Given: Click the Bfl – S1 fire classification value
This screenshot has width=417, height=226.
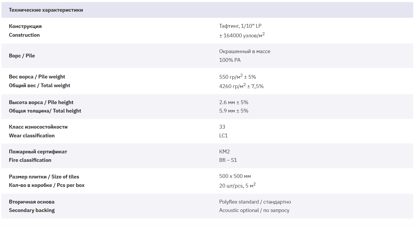Looking at the screenshot, I should click(x=228, y=160).
